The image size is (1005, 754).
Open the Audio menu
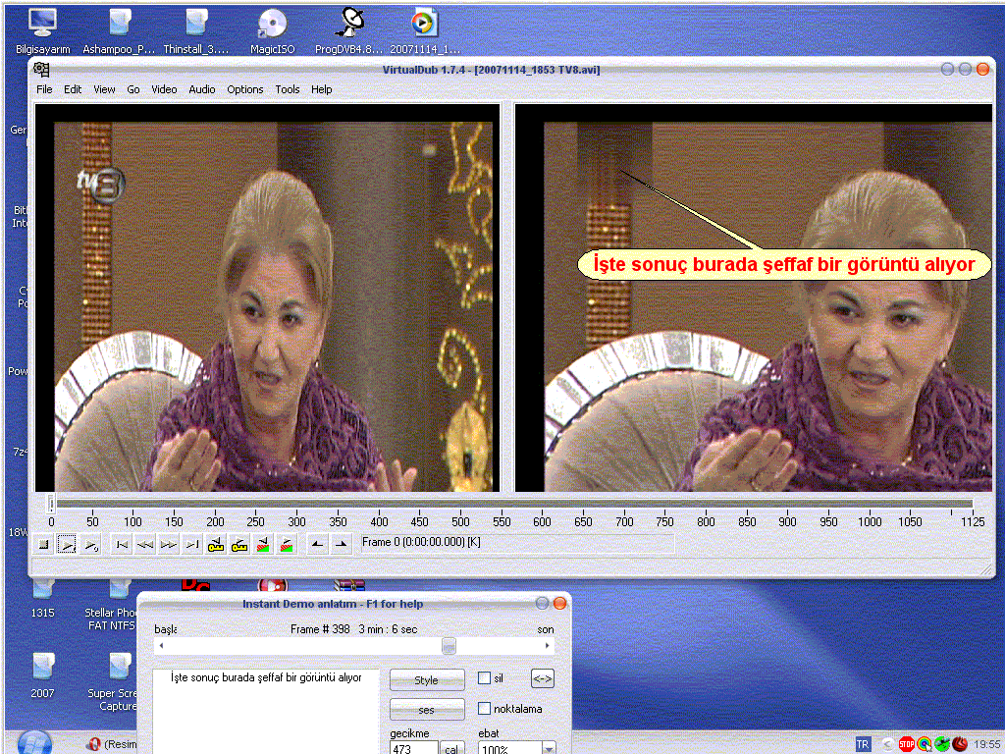(202, 89)
